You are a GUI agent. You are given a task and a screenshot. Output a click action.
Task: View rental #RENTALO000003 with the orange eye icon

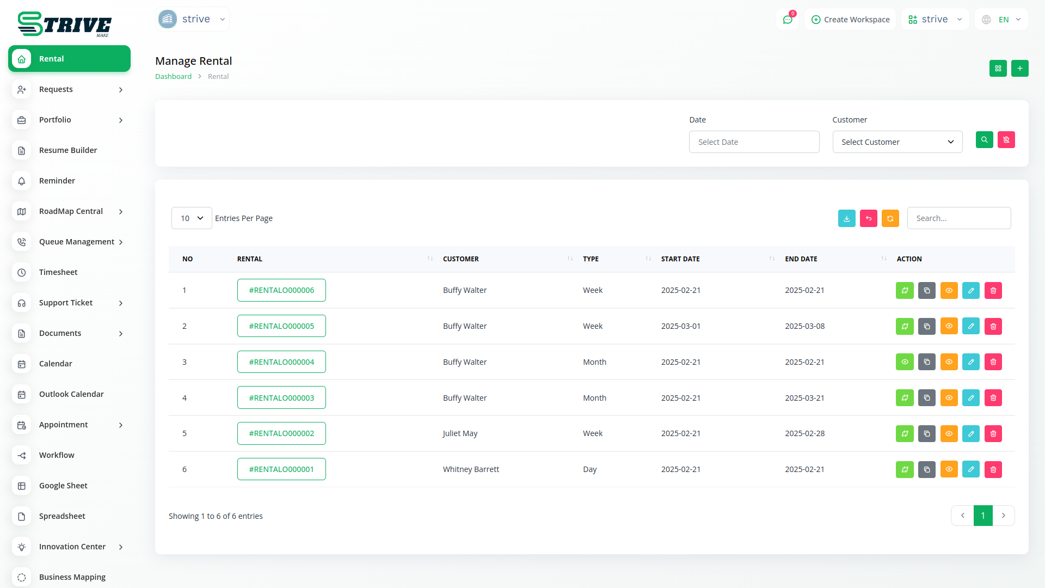tap(949, 398)
